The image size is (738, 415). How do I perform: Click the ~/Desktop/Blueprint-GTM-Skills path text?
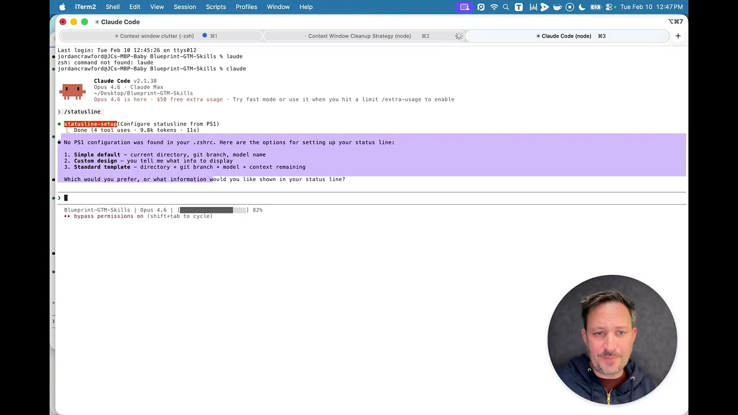pos(144,93)
